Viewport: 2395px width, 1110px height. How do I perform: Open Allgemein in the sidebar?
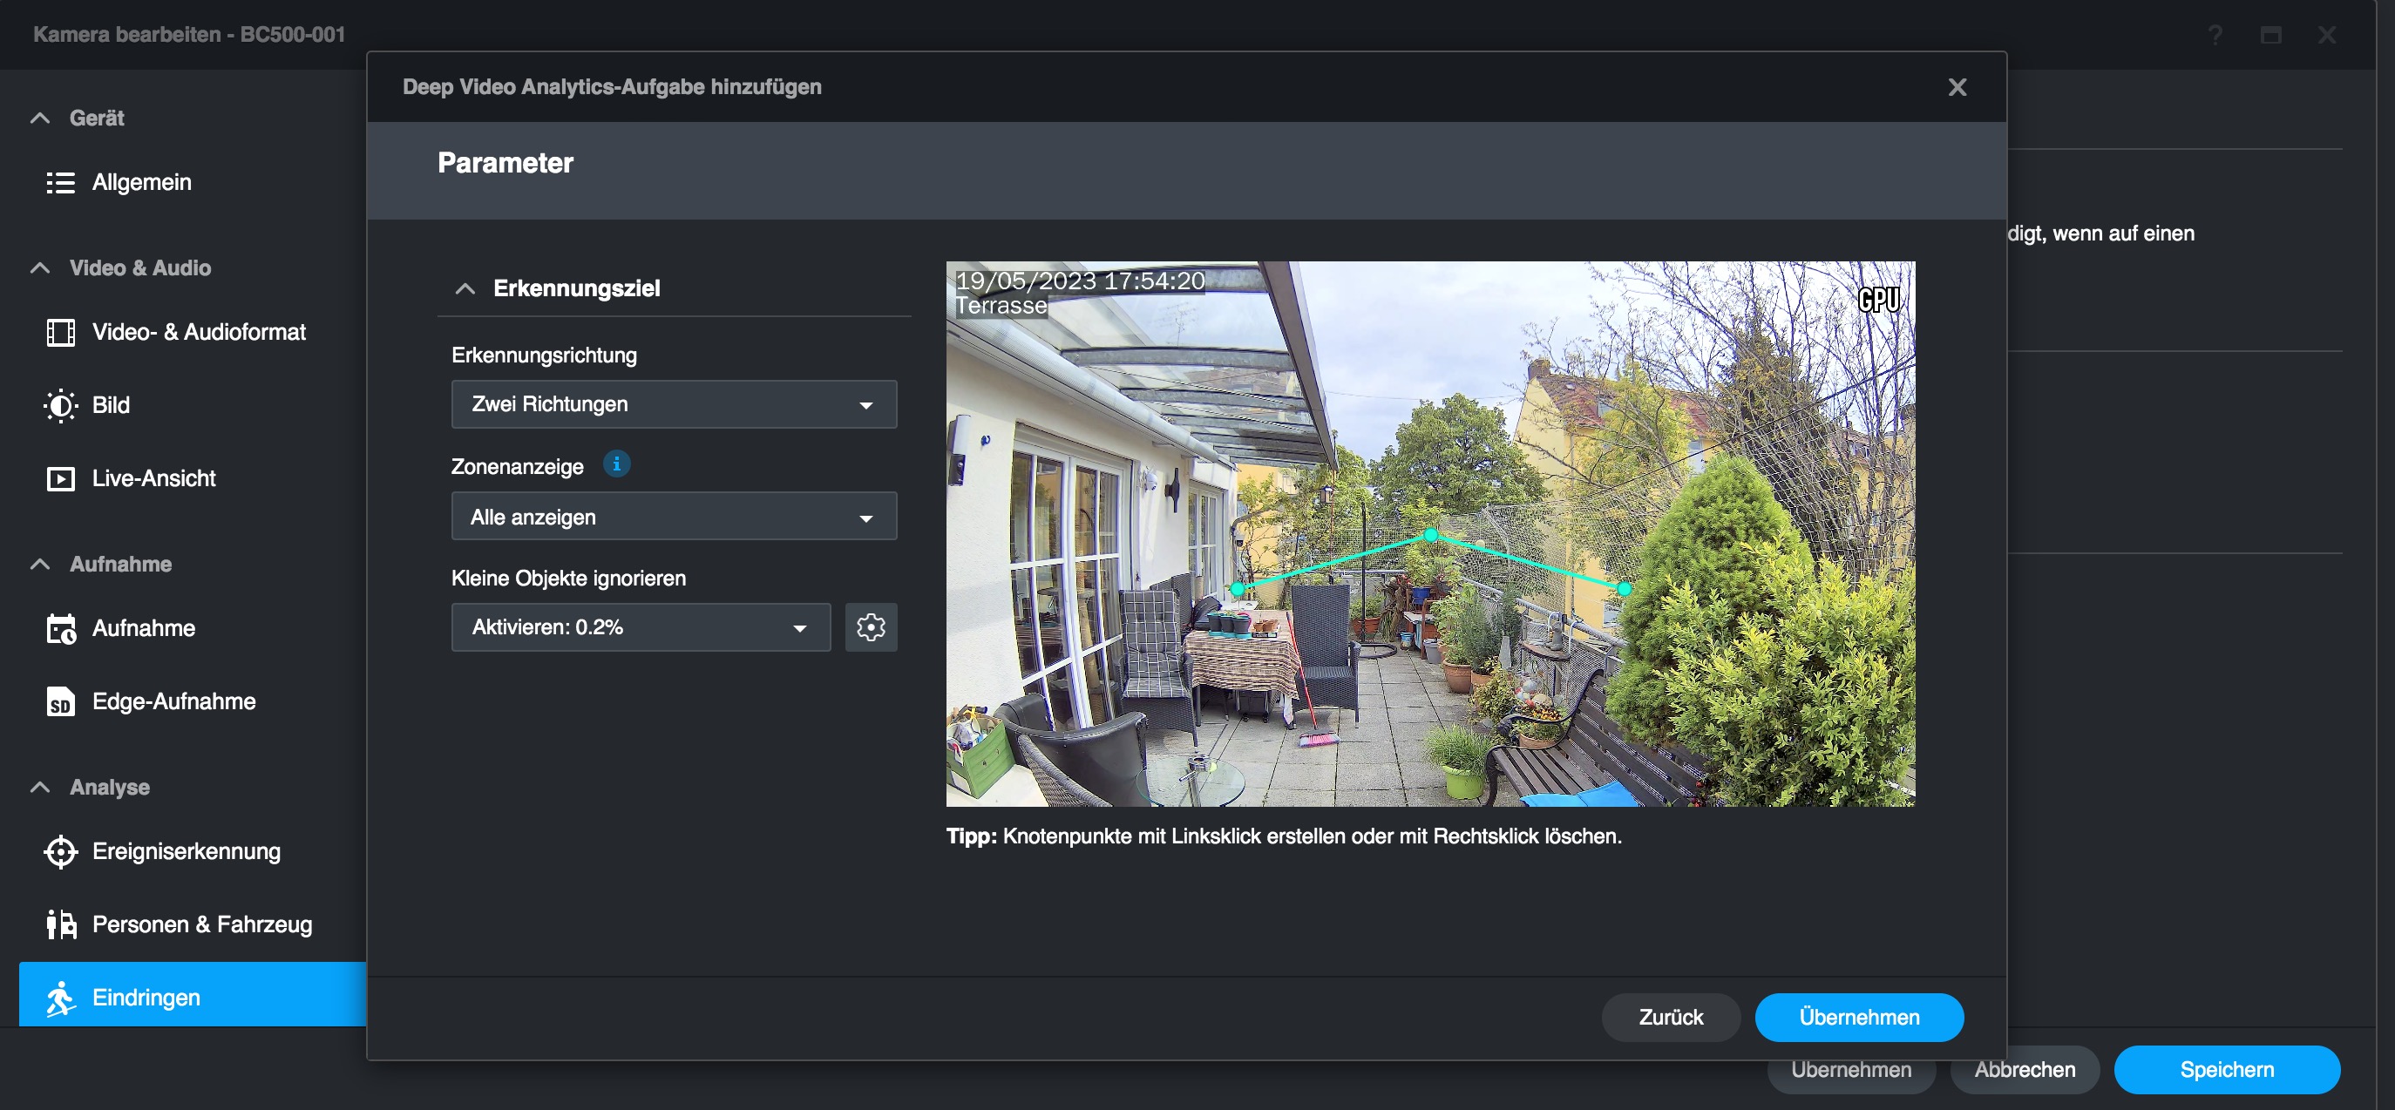141,182
